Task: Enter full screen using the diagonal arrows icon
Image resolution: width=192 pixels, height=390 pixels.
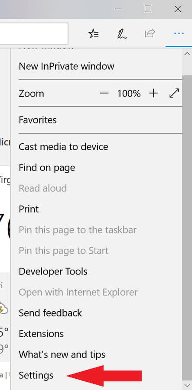Action: pyautogui.click(x=174, y=93)
